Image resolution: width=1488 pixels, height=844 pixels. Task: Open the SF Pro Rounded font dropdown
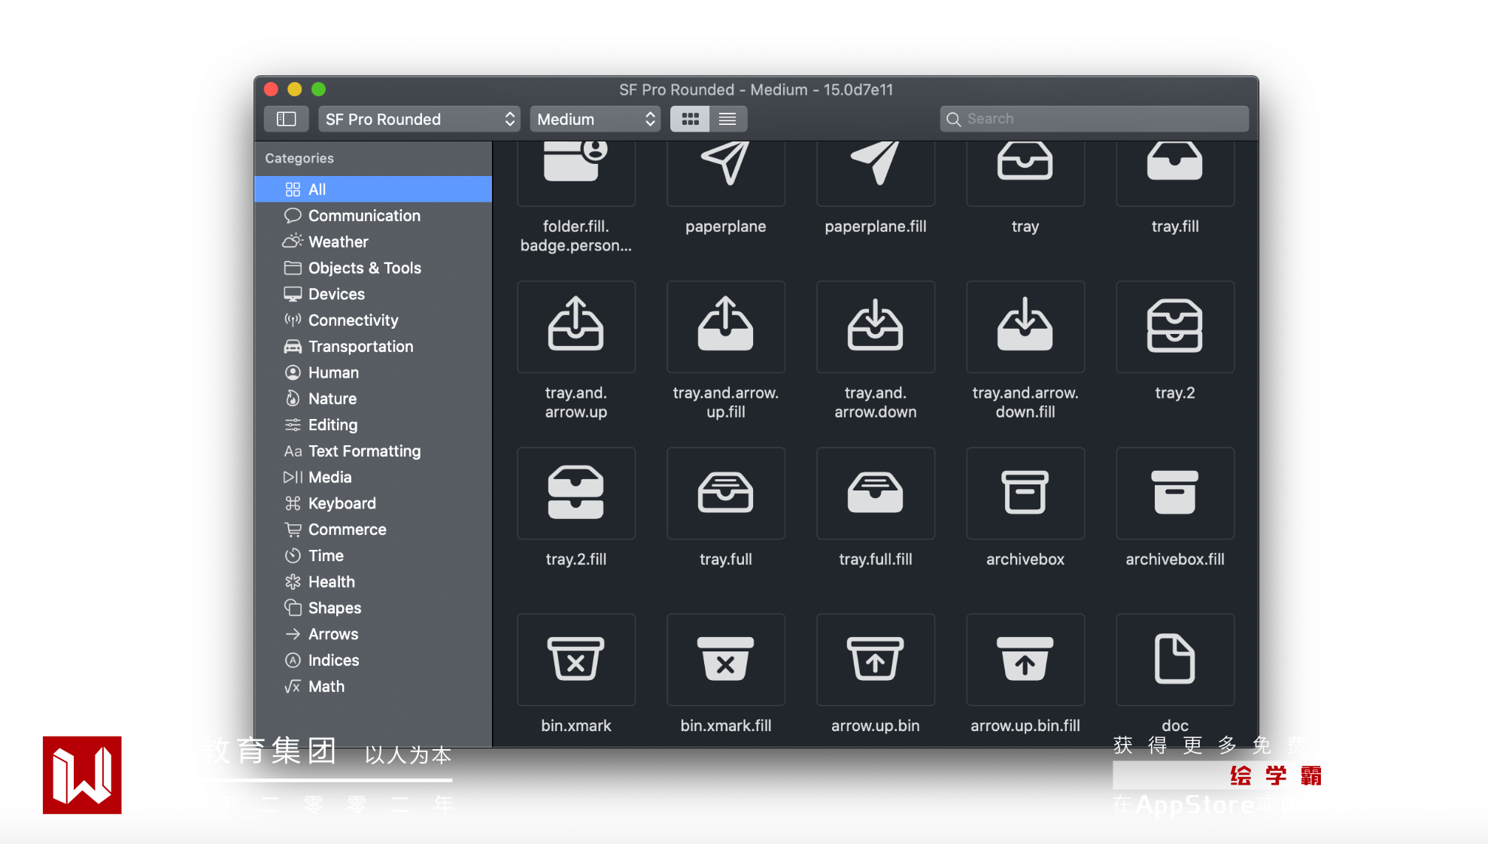click(x=419, y=119)
